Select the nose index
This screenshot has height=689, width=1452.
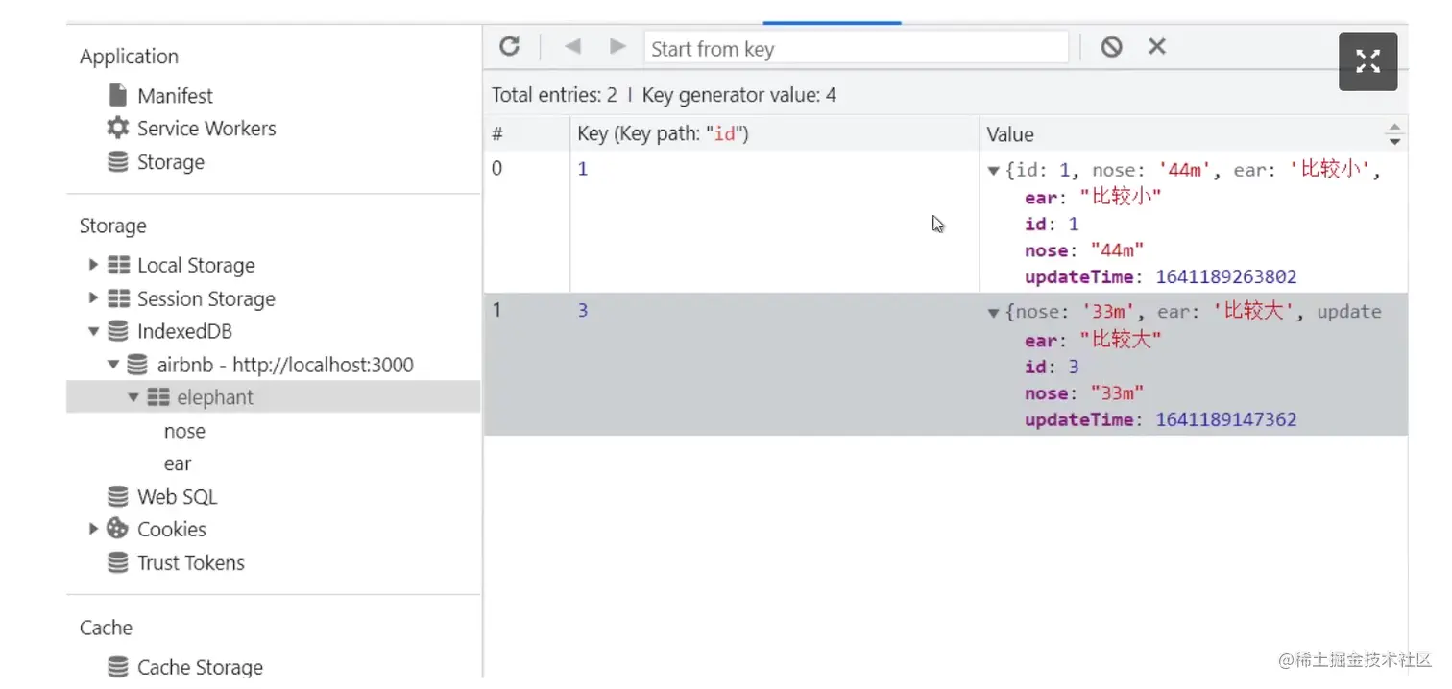[184, 431]
